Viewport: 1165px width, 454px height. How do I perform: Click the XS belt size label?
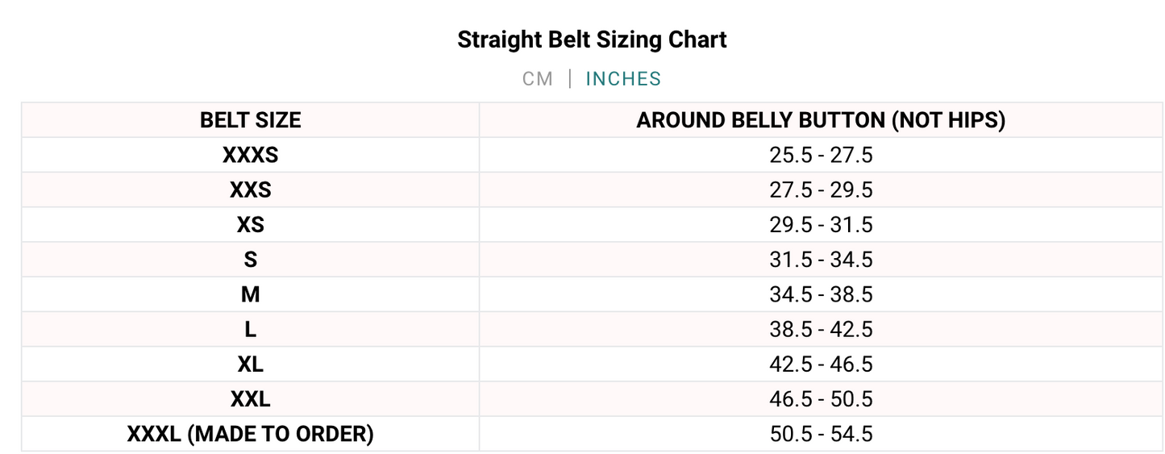point(251,225)
